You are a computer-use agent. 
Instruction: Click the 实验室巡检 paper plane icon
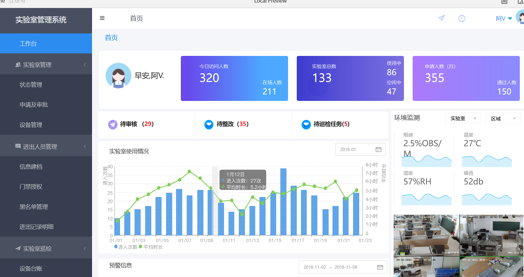tap(18, 248)
